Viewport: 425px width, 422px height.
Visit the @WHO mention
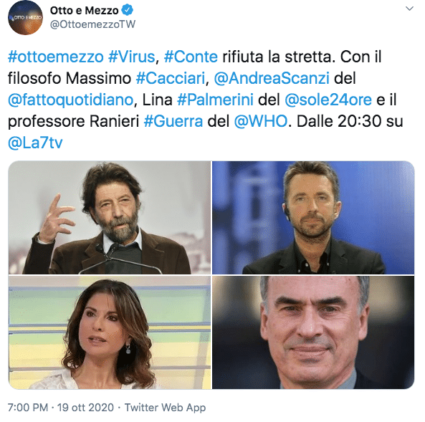tap(260, 121)
